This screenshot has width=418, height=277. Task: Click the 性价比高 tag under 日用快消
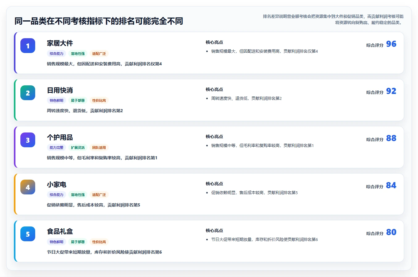[x=99, y=100]
